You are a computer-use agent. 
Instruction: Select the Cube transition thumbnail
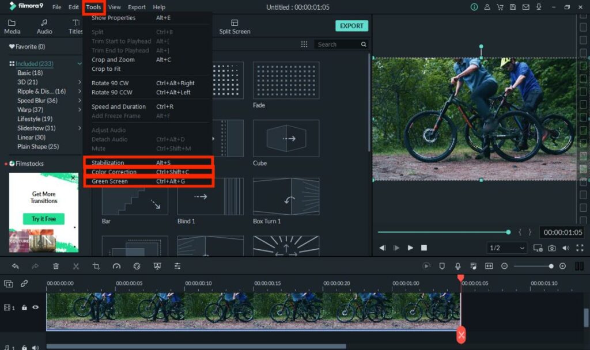point(286,138)
